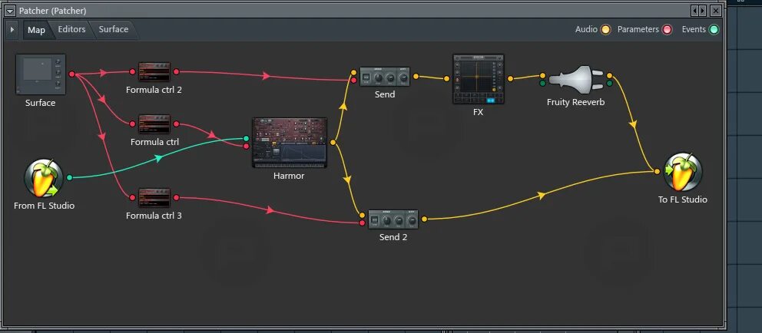Screen dimensions: 762x333
Task: Click Formula ctrl 3 red output port
Action: pos(177,197)
